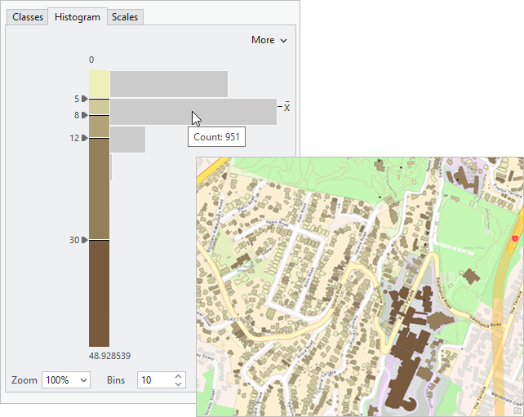
Task: Decrease Bins with the down arrow
Action: point(180,384)
